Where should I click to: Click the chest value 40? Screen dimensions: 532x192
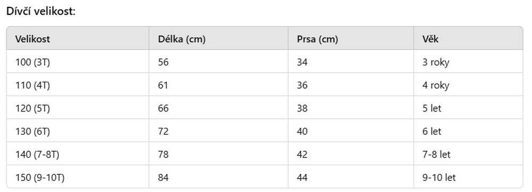pos(302,132)
